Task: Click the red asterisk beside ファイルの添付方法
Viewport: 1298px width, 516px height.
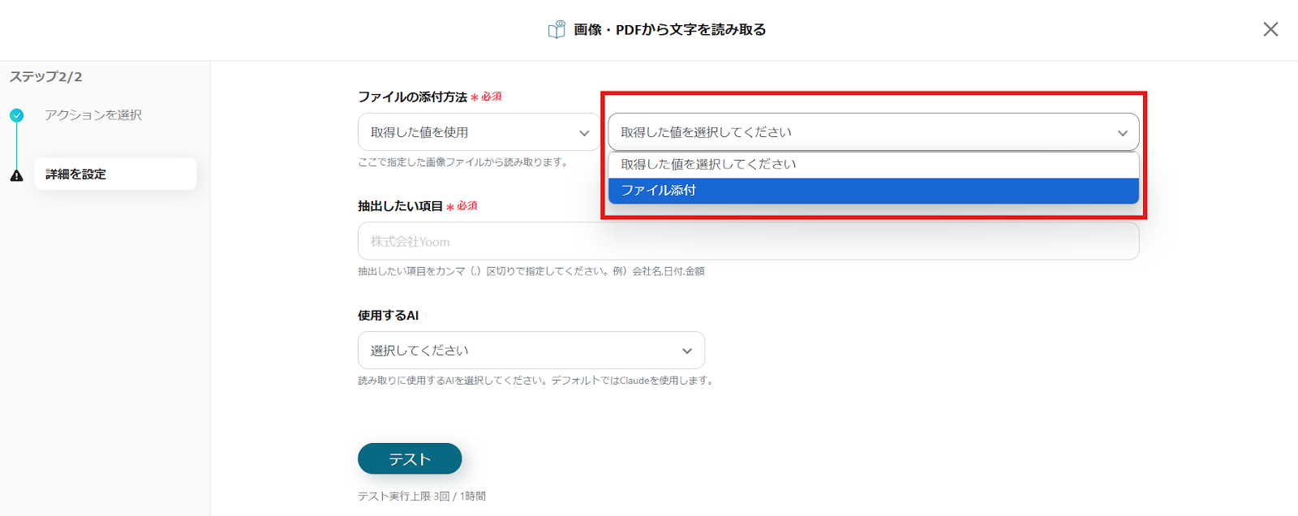Action: pos(475,97)
